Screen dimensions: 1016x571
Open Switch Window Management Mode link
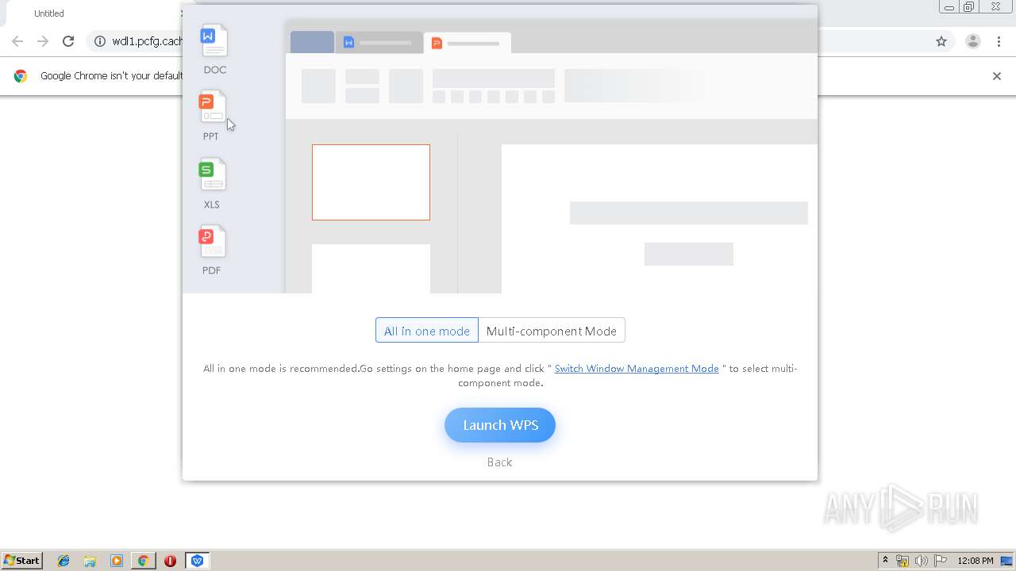[637, 369]
